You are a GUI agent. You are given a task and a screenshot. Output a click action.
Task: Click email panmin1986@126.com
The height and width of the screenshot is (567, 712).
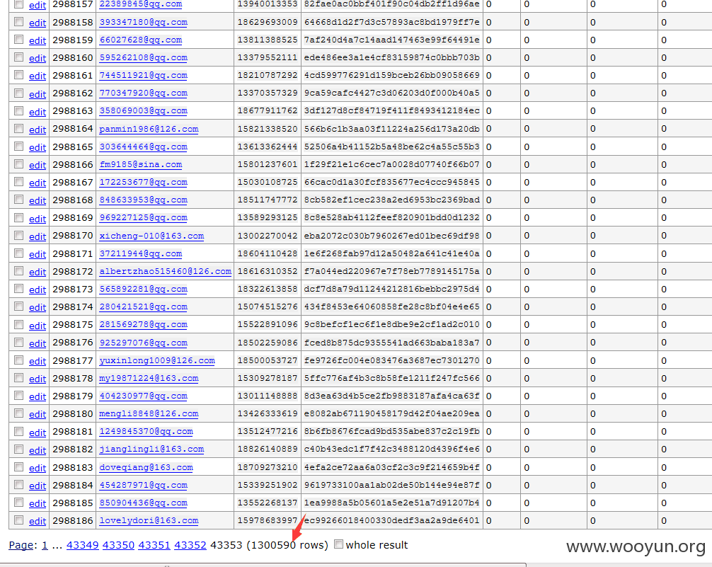[x=149, y=129]
